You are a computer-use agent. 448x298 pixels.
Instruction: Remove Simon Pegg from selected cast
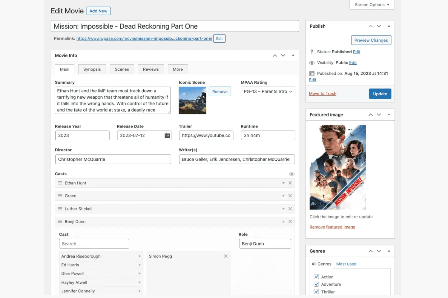[x=226, y=256]
